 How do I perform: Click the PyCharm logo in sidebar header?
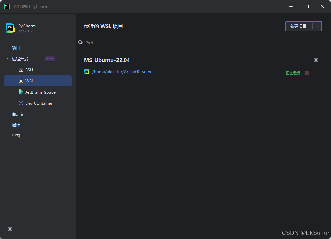click(10, 28)
